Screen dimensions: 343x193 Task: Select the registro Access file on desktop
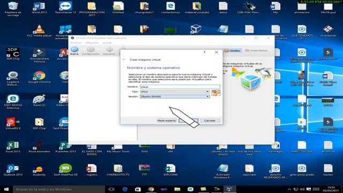click(92, 170)
